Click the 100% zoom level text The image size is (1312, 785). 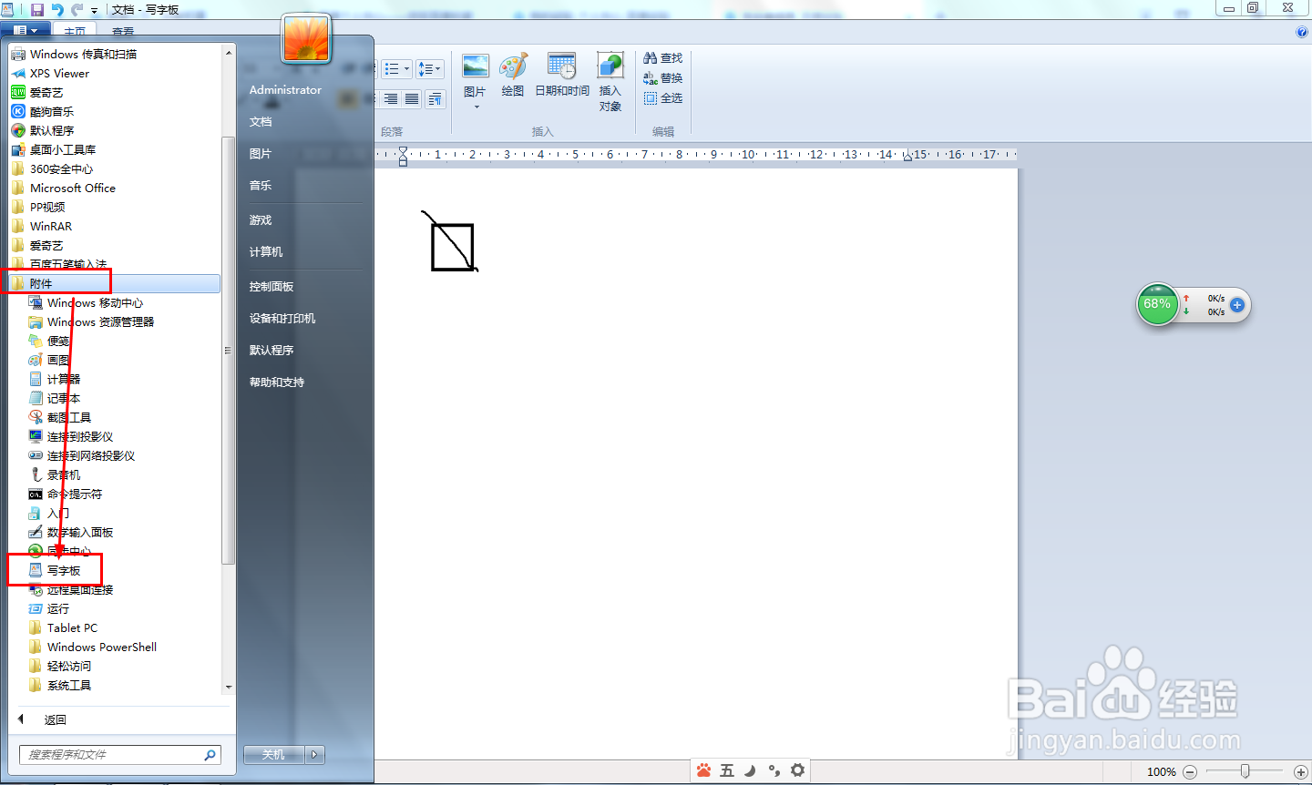tap(1161, 772)
